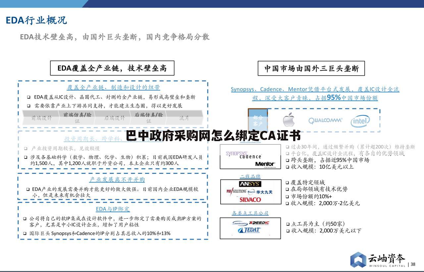Screen dimensions: 424x272
Task: Open the underlined 二线品牌 label
Action: (x=250, y=176)
